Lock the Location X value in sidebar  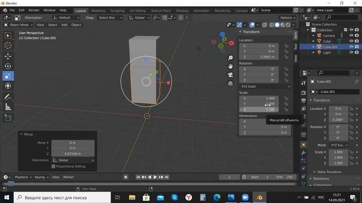(286, 46)
